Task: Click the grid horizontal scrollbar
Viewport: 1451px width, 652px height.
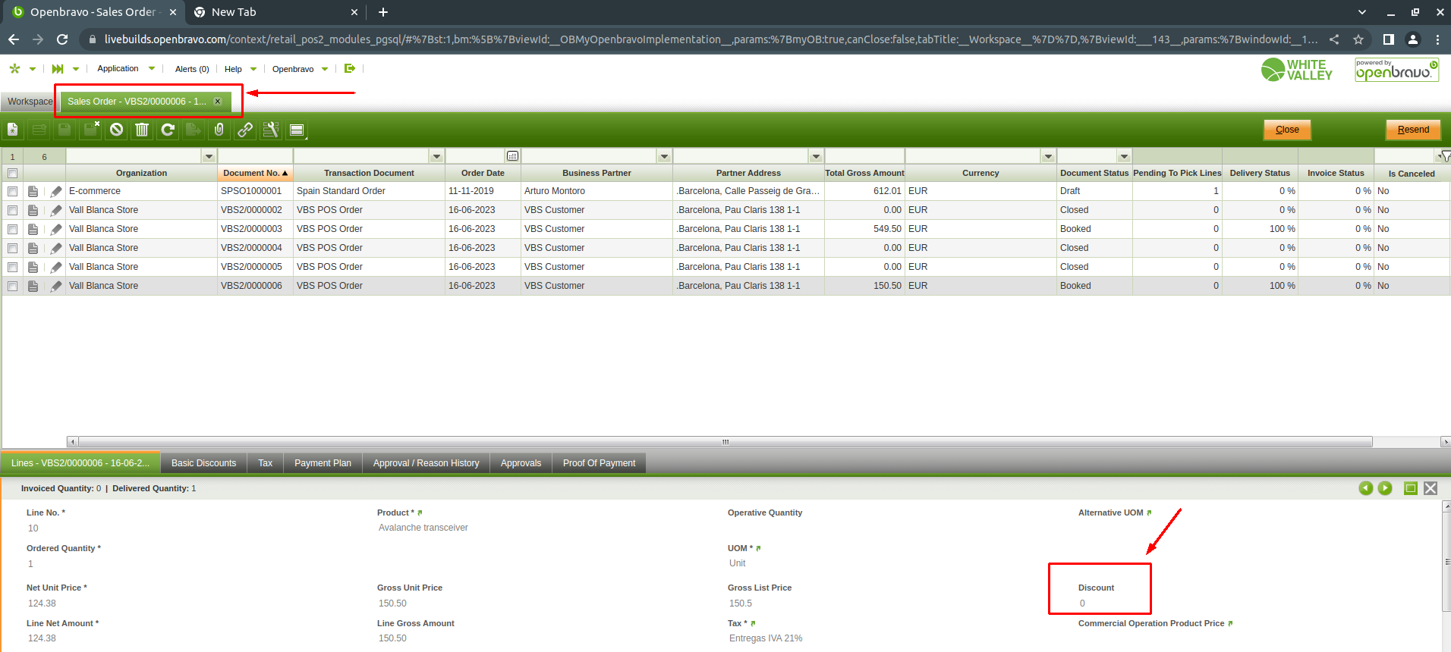Action: 725,441
